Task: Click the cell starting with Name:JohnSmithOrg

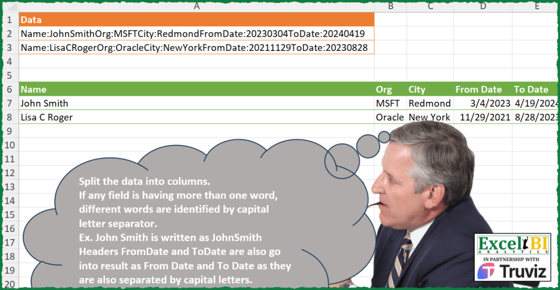Action: pos(196,34)
